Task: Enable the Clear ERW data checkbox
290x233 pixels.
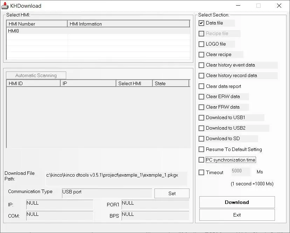Action: point(201,97)
